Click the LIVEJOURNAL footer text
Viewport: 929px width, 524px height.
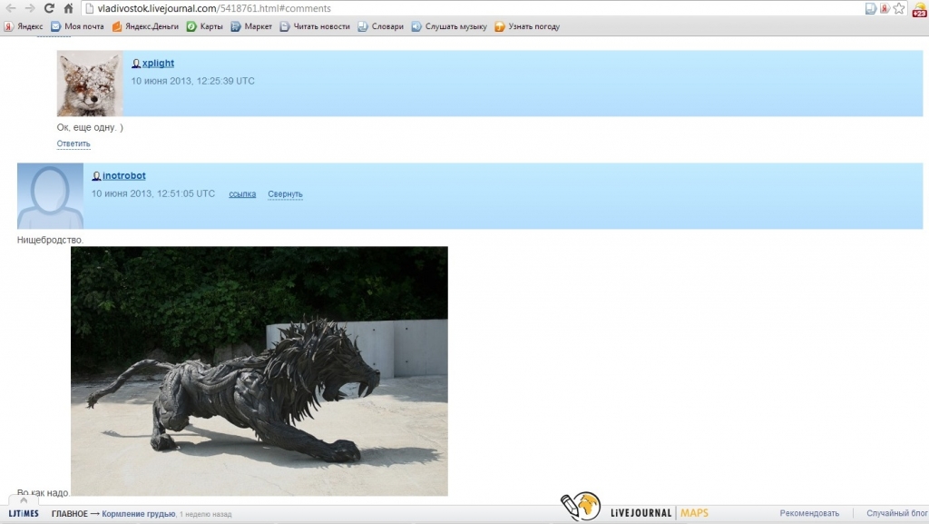(x=641, y=513)
